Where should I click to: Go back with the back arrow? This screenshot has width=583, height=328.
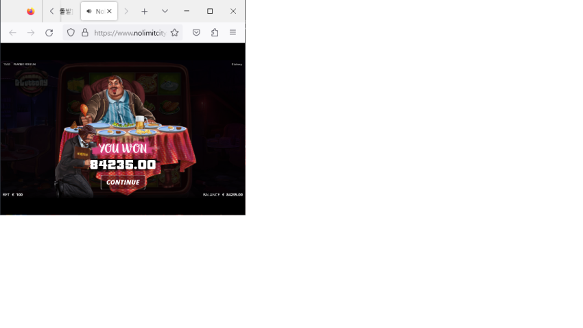tap(12, 33)
